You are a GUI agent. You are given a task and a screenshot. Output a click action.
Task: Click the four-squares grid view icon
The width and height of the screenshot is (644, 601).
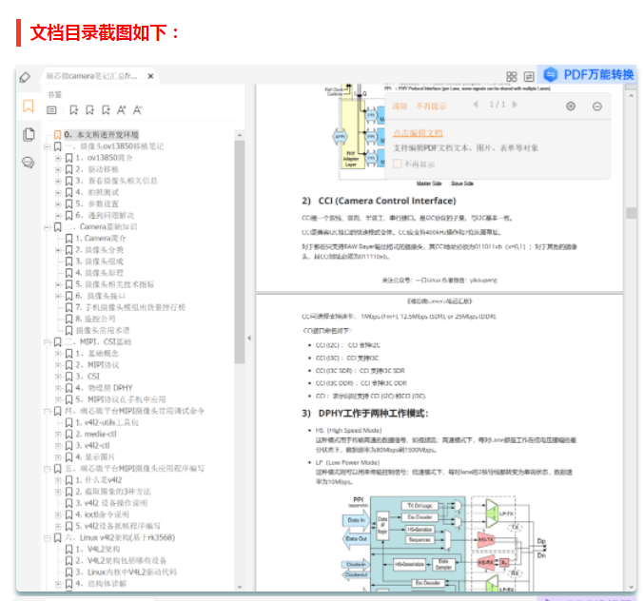point(512,77)
